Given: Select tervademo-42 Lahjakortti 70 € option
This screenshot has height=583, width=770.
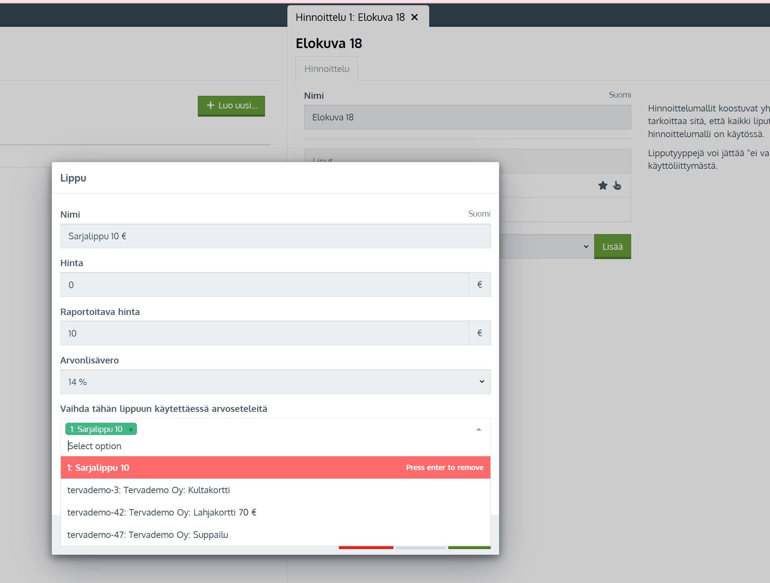Looking at the screenshot, I should 275,512.
